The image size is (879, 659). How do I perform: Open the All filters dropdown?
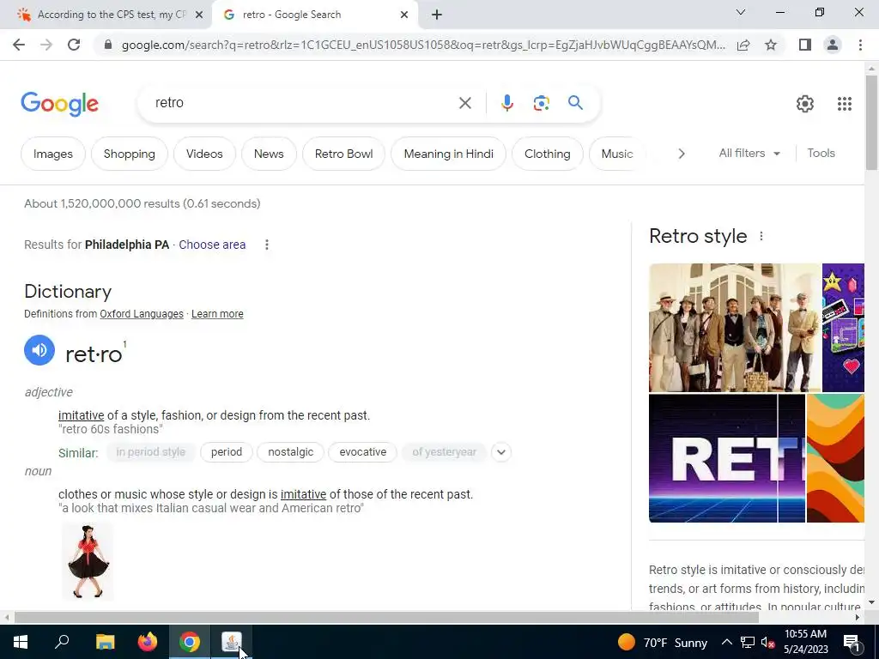[749, 153]
